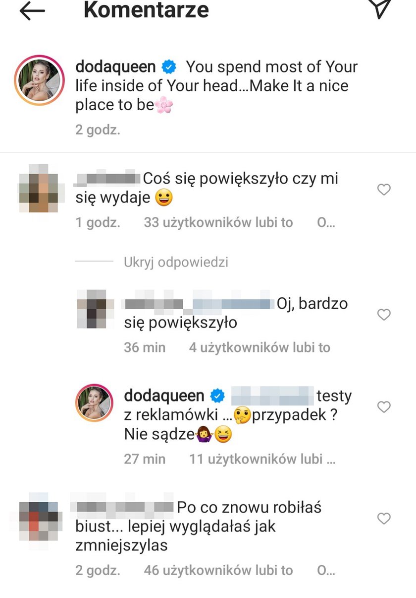Go back using the left arrow

(x=32, y=10)
